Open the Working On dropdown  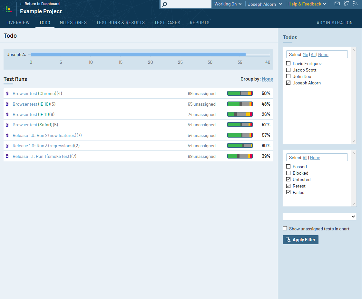pos(228,4)
